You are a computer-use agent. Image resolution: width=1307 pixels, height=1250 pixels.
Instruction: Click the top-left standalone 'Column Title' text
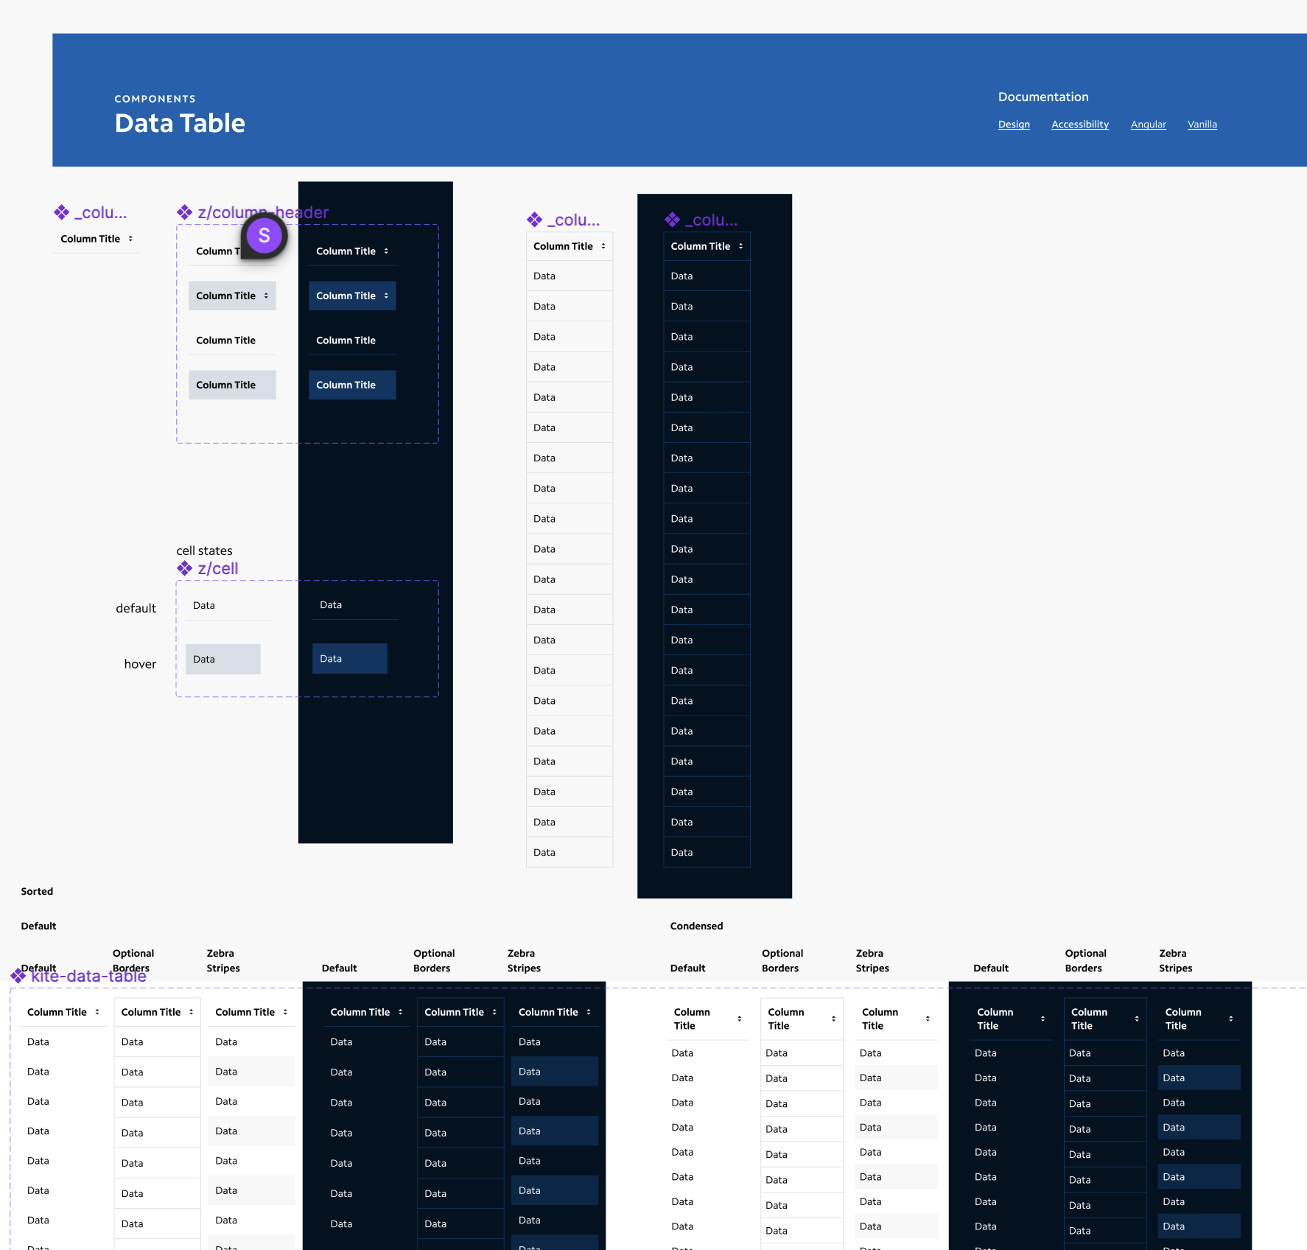(x=90, y=239)
